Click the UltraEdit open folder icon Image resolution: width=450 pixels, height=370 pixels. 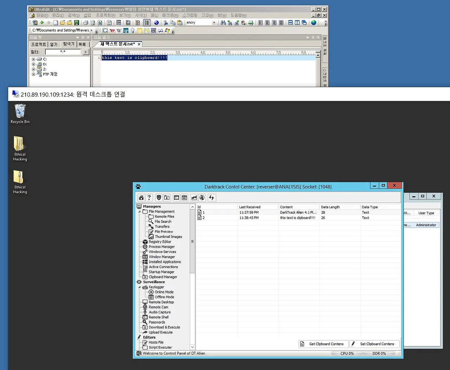(x=63, y=23)
